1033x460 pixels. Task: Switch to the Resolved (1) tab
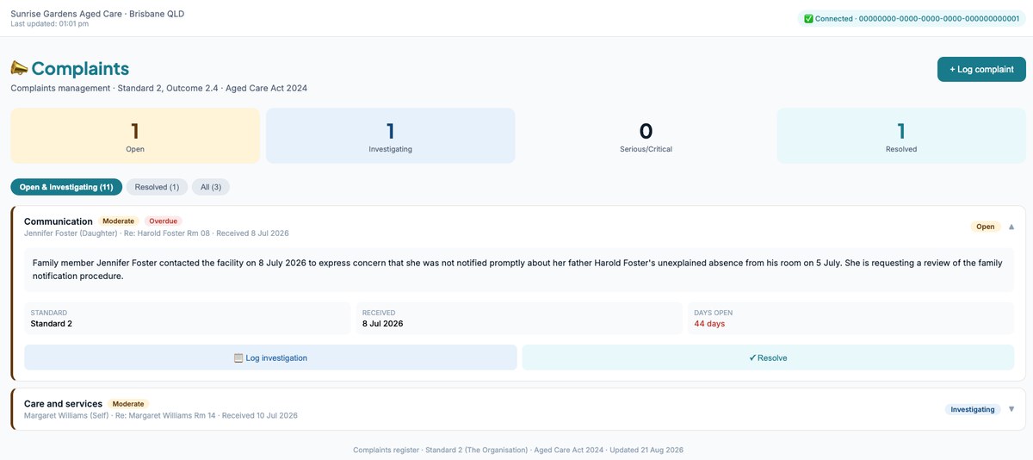click(157, 187)
